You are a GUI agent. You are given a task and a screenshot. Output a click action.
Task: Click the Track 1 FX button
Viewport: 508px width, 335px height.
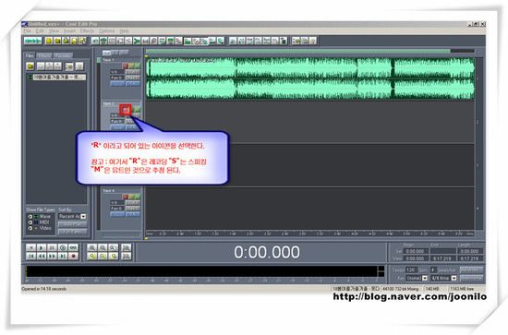coord(133,83)
